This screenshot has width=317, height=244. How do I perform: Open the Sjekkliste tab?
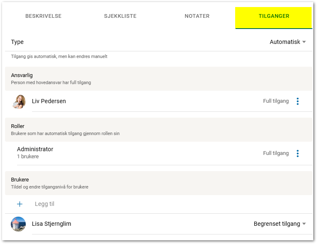(120, 16)
